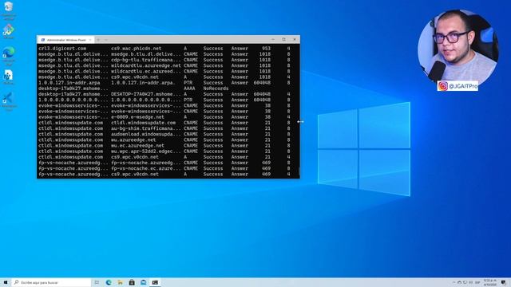Open Task View on the taskbar
This screenshot has width=511, height=287.
(x=97, y=282)
